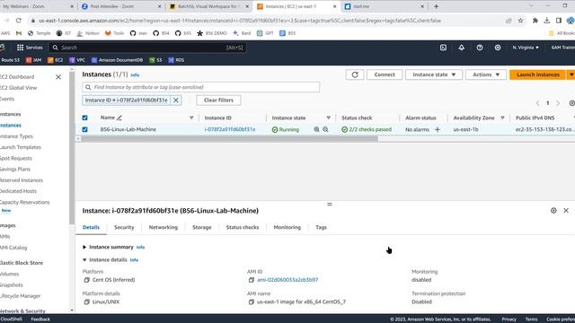The image size is (575, 323).
Task: Open the notifications bell
Action: pyautogui.click(x=461, y=48)
